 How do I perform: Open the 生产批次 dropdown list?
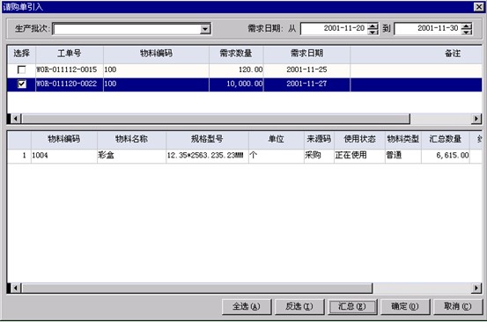coord(204,29)
